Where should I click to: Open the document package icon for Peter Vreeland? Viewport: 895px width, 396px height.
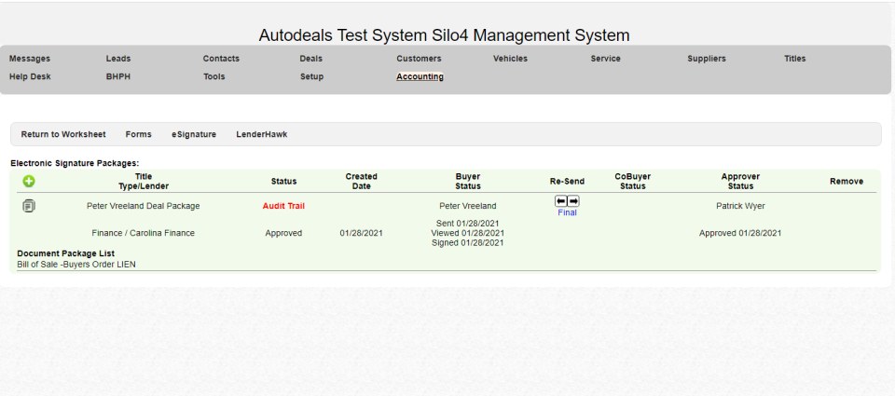(29, 205)
